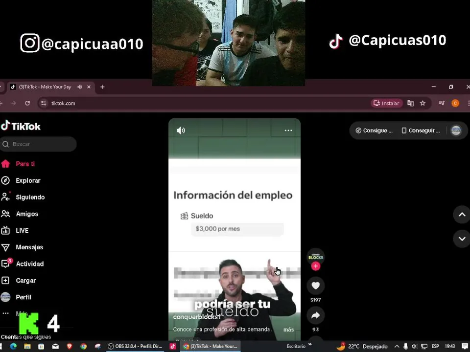Click the Conseguir app button
Image resolution: width=470 pixels, height=352 pixels.
pos(421,131)
